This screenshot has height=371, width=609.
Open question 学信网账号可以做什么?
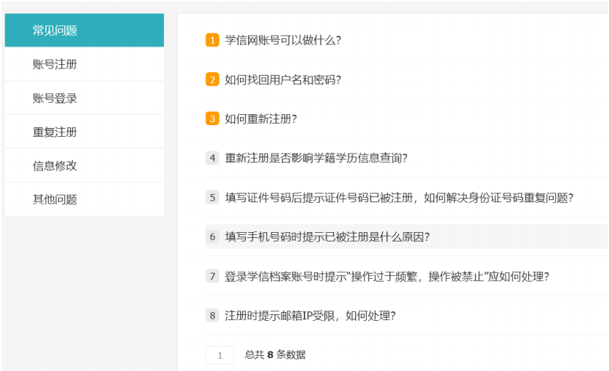(282, 40)
